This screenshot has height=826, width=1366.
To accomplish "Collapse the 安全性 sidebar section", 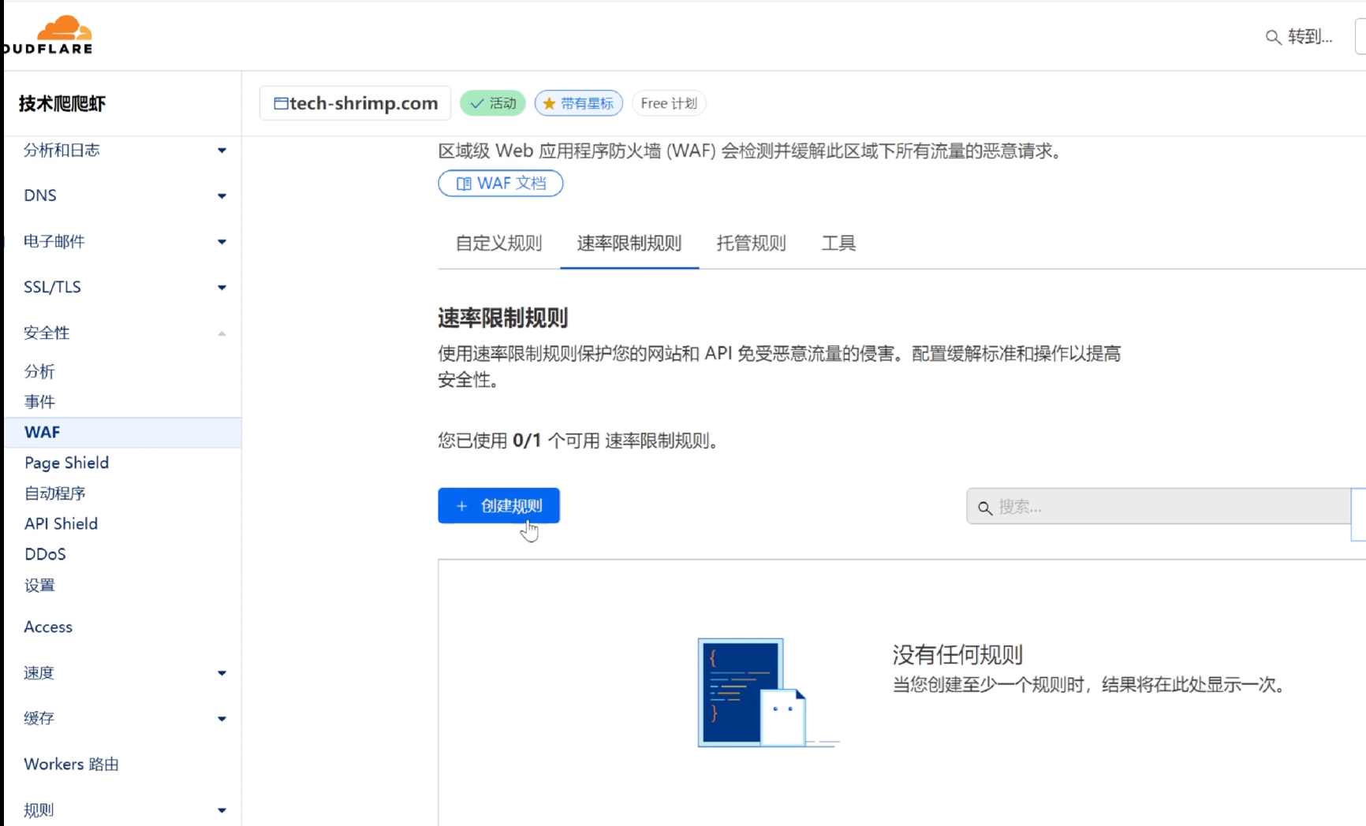I will point(222,333).
